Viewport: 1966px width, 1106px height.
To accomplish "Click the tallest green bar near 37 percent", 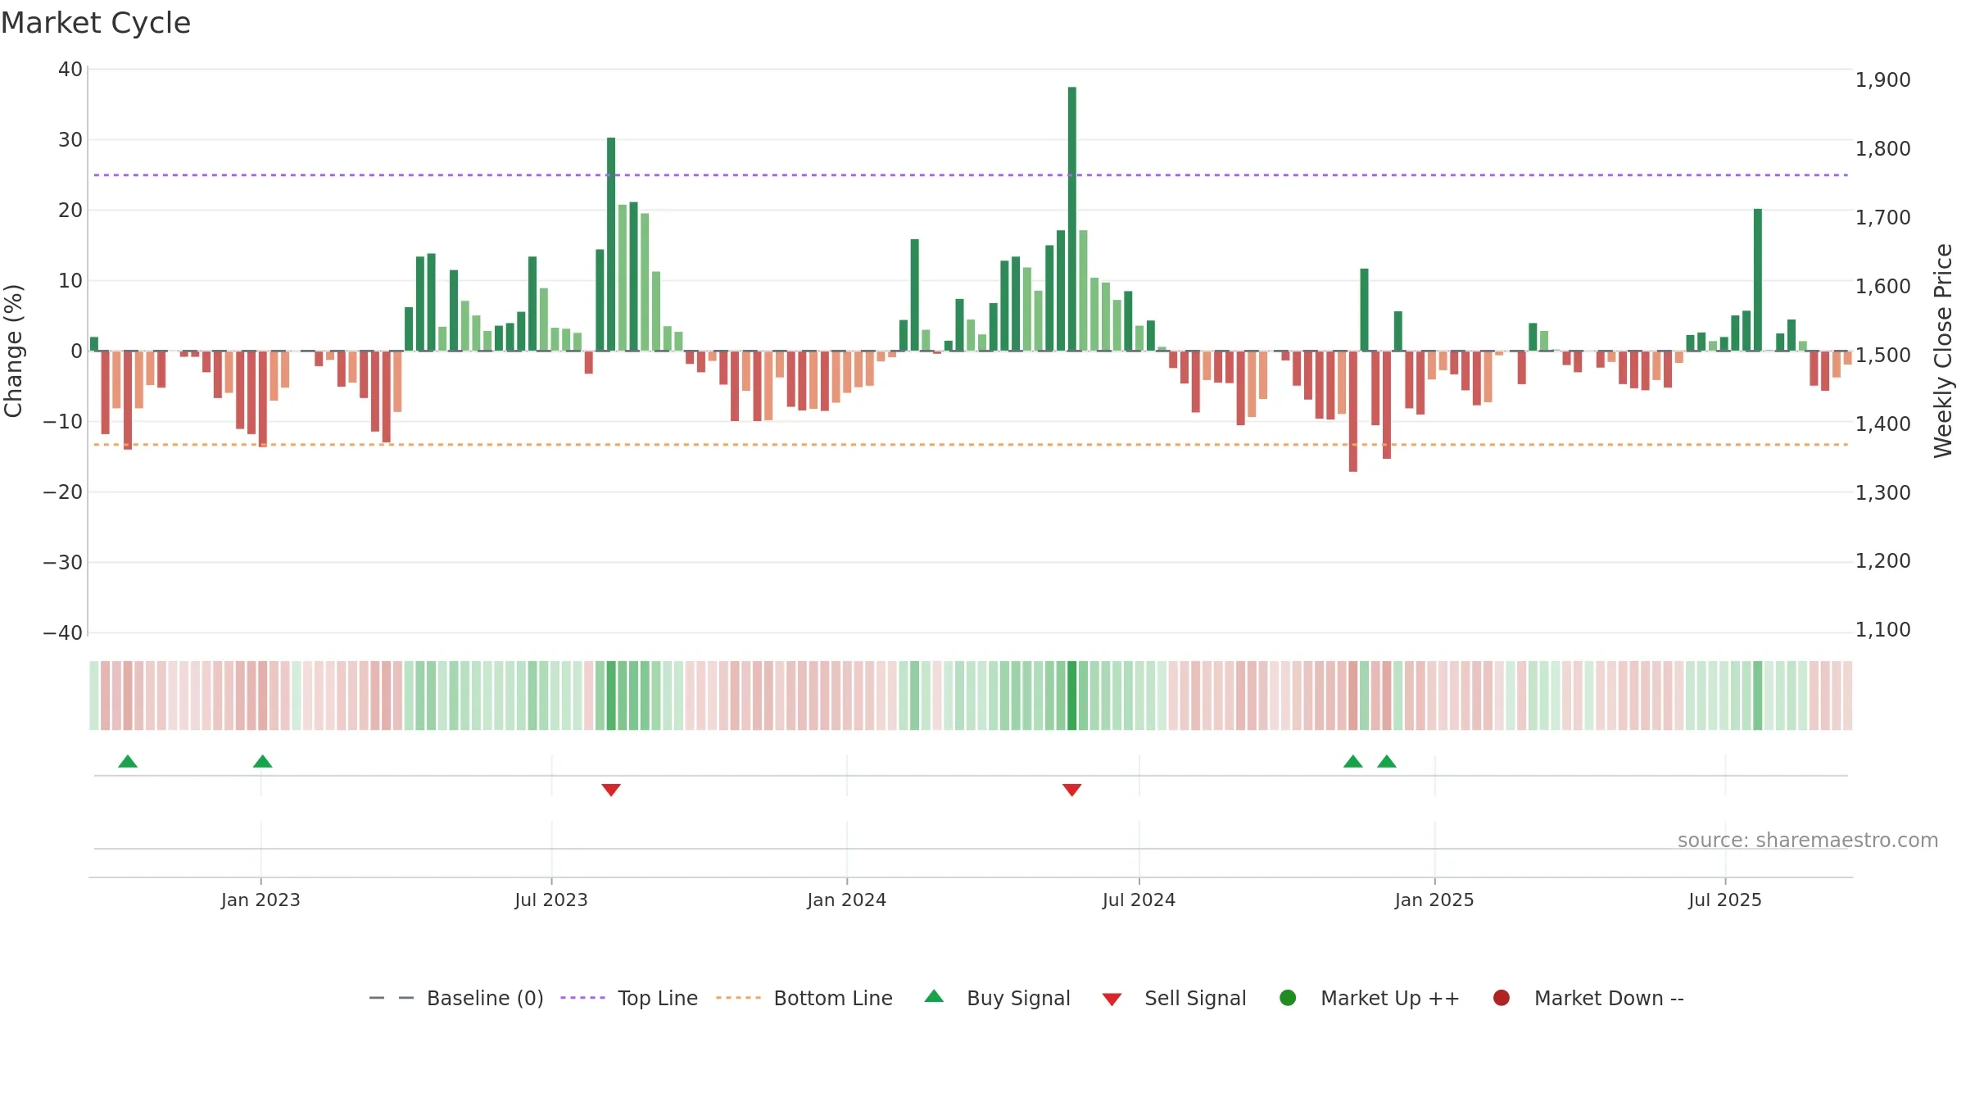I will pos(1072,219).
